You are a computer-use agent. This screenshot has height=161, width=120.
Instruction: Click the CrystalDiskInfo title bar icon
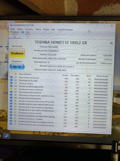tap(11, 25)
